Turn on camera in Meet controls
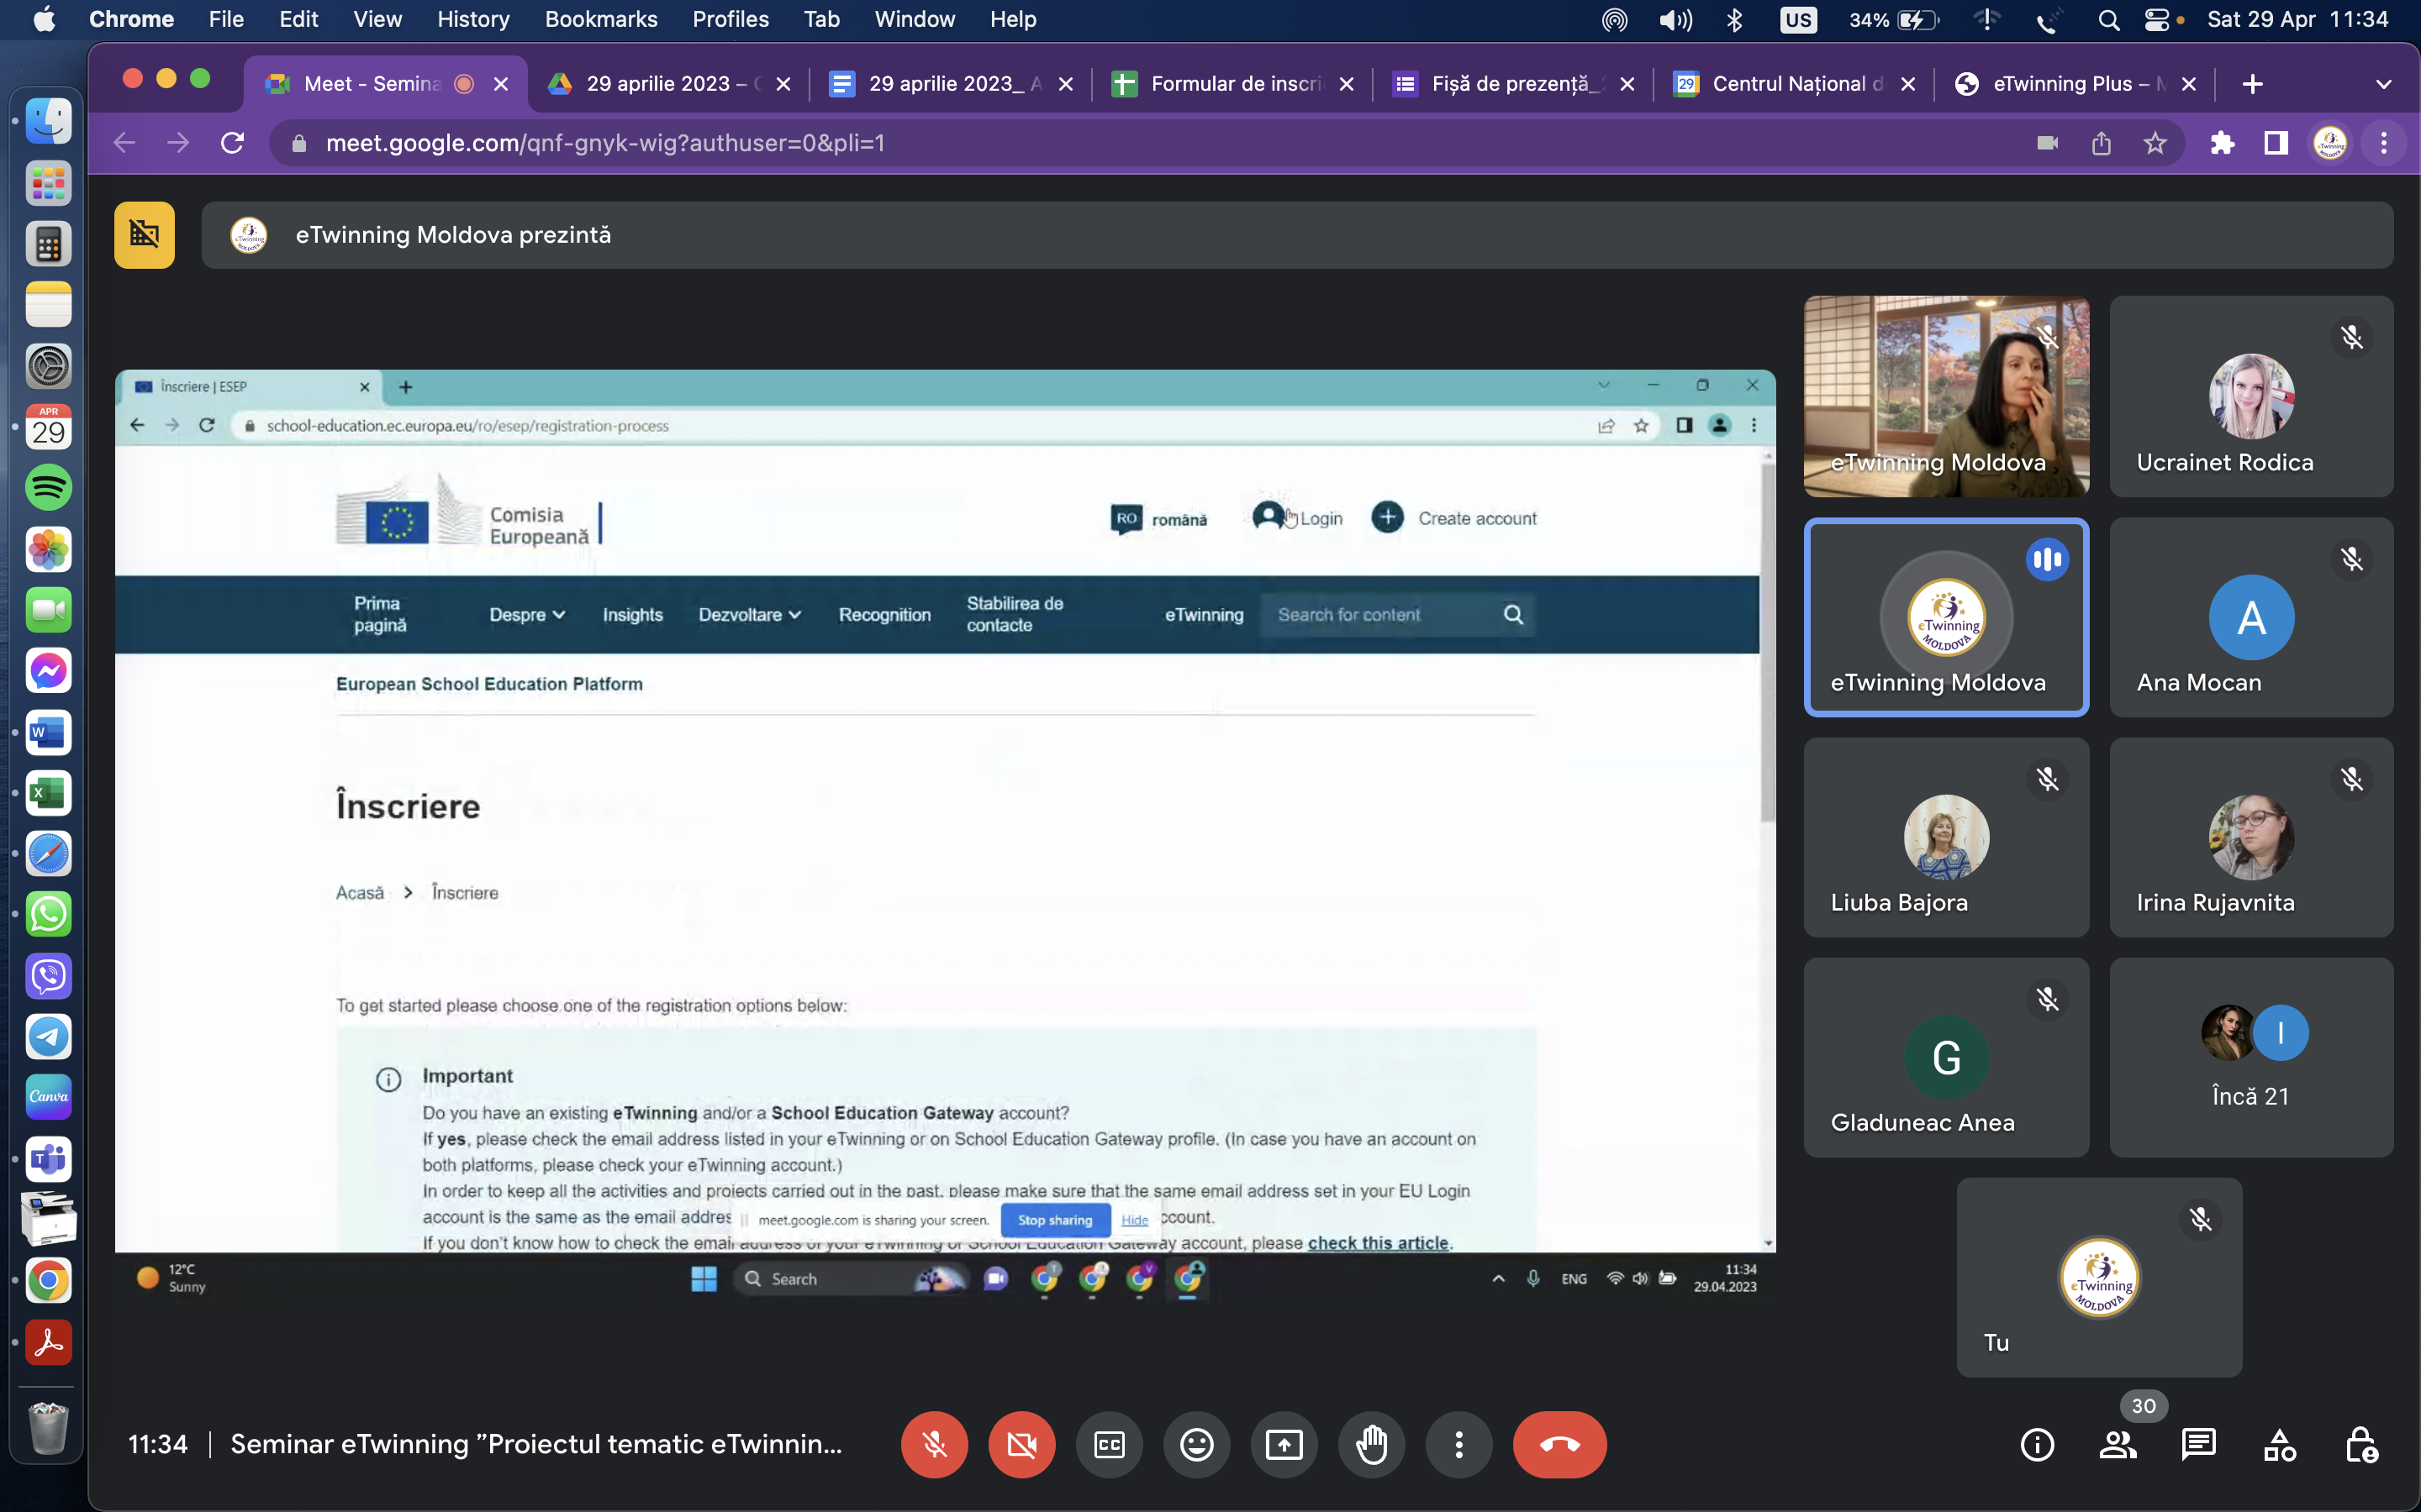This screenshot has width=2421, height=1512. pos(1021,1444)
